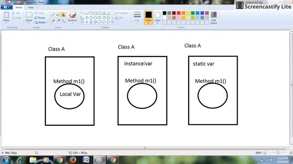The image size is (293, 164).
Task: Click the horizontal canvas scrollbar
Action: point(145,148)
